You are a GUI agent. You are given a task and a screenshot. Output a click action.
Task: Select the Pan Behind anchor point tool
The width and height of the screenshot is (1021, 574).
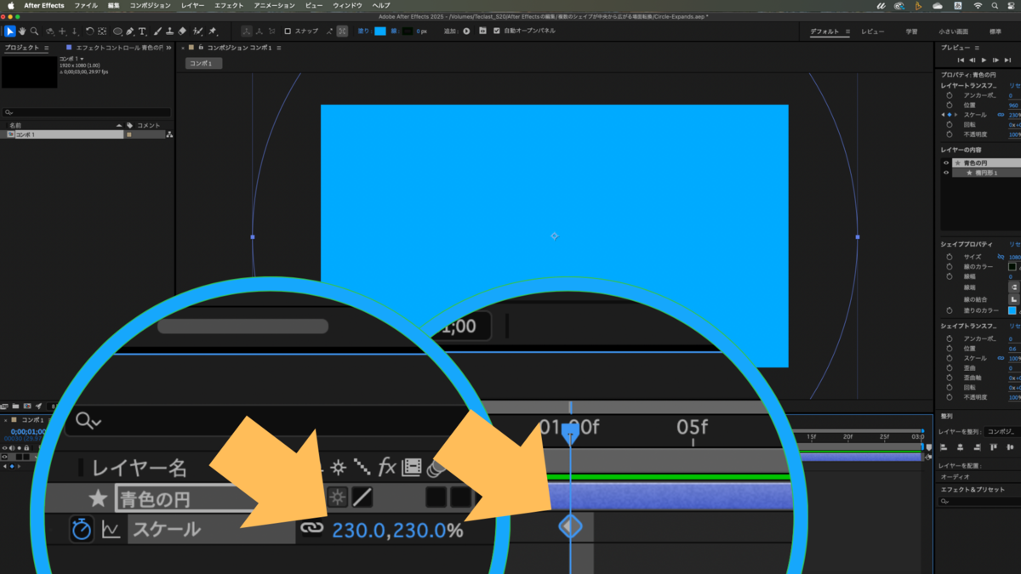coord(101,31)
